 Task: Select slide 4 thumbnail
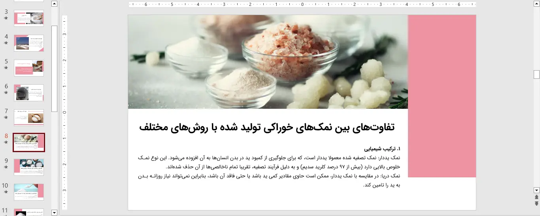click(x=29, y=43)
